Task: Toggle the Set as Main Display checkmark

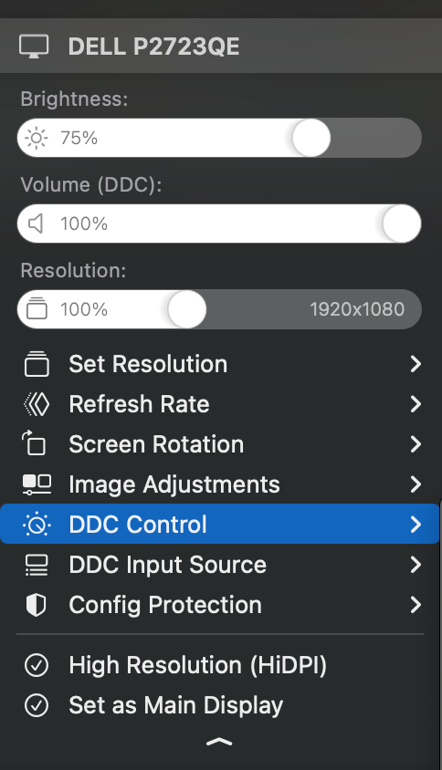Action: coord(37,705)
